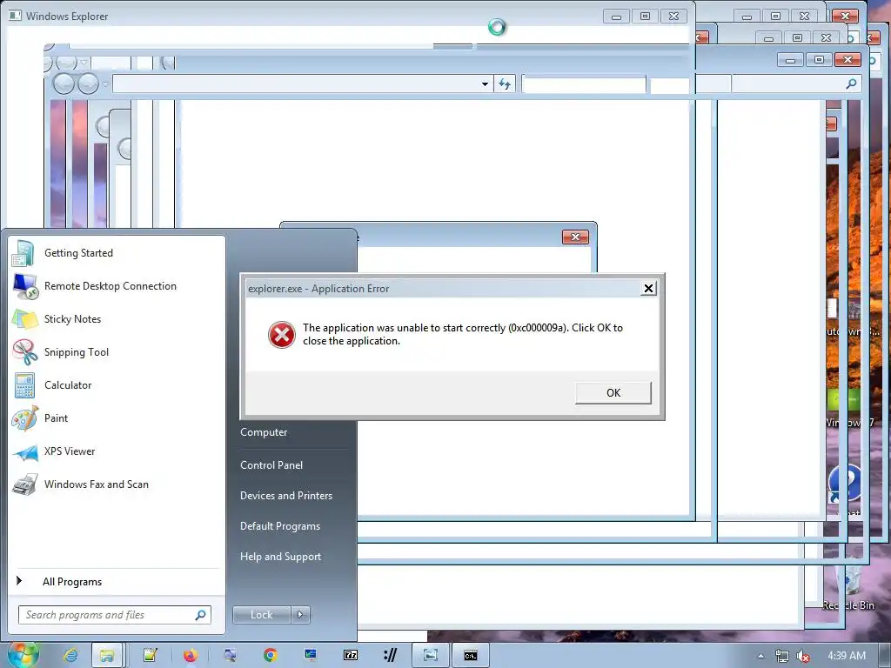891x668 pixels.
Task: Click the Snipping Tool scissors icon
Action: click(x=24, y=352)
